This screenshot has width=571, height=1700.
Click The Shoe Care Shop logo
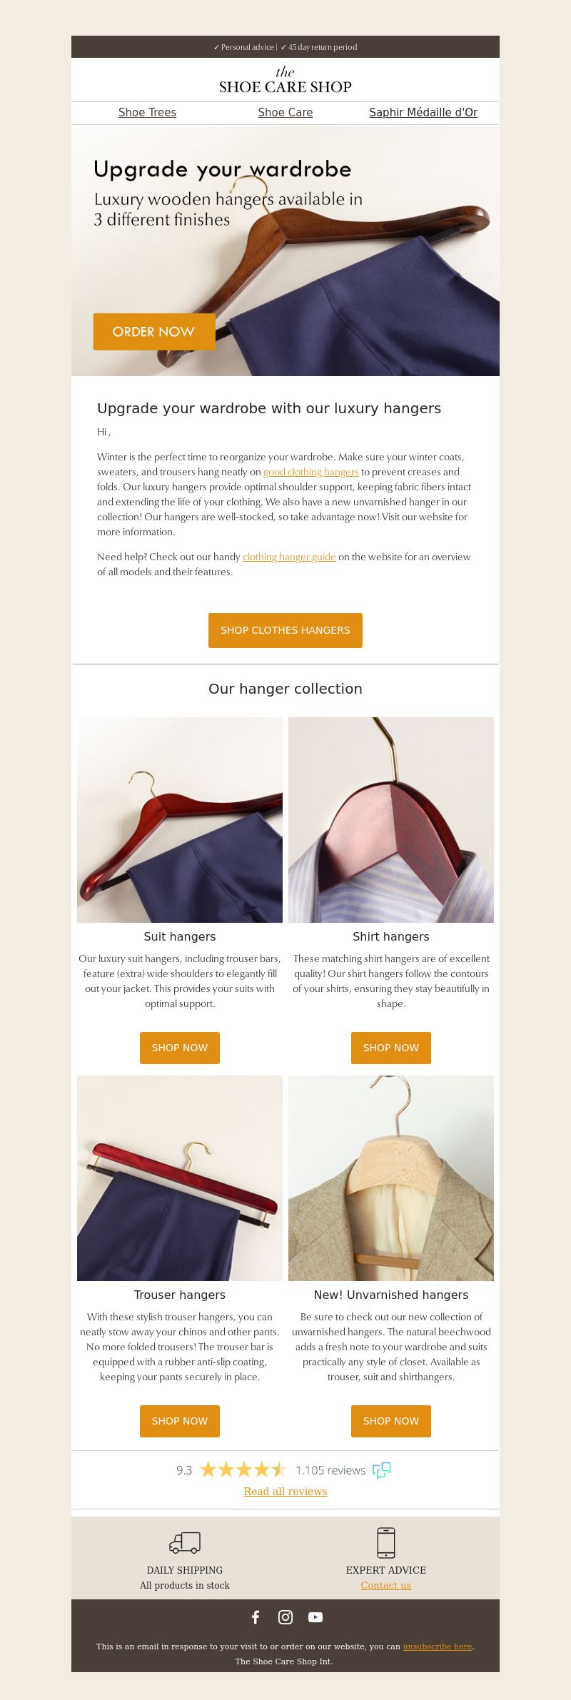tap(285, 80)
